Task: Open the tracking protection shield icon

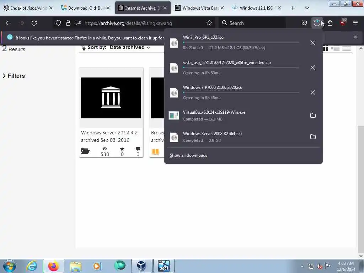Action: pos(58,23)
